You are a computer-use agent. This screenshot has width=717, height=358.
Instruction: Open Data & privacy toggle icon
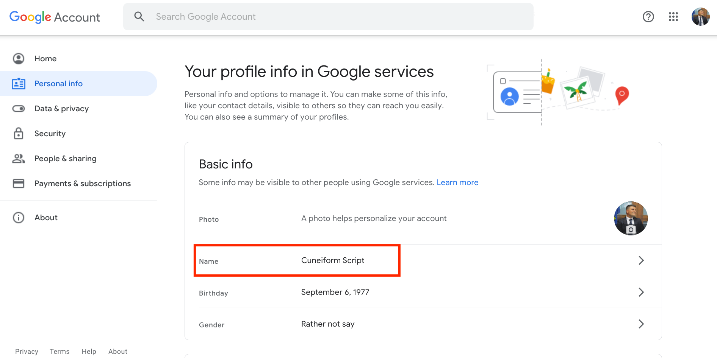pos(19,109)
